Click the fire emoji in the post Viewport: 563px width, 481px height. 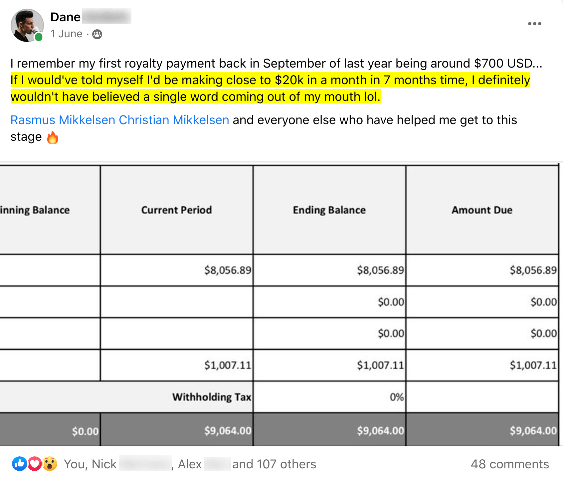pyautogui.click(x=52, y=137)
